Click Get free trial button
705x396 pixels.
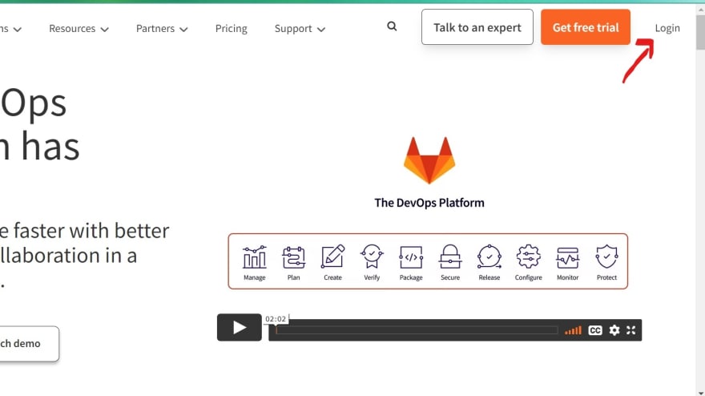586,27
